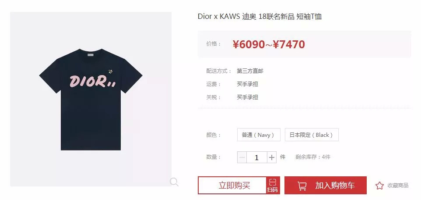Viewport: 421px width, 200px height.
Task: Click the quantity input field
Action: click(257, 157)
